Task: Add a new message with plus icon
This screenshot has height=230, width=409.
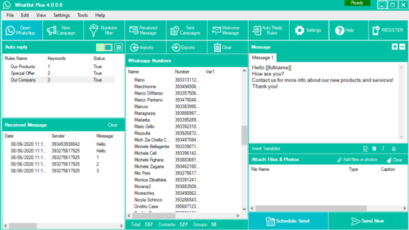Action: (x=395, y=47)
